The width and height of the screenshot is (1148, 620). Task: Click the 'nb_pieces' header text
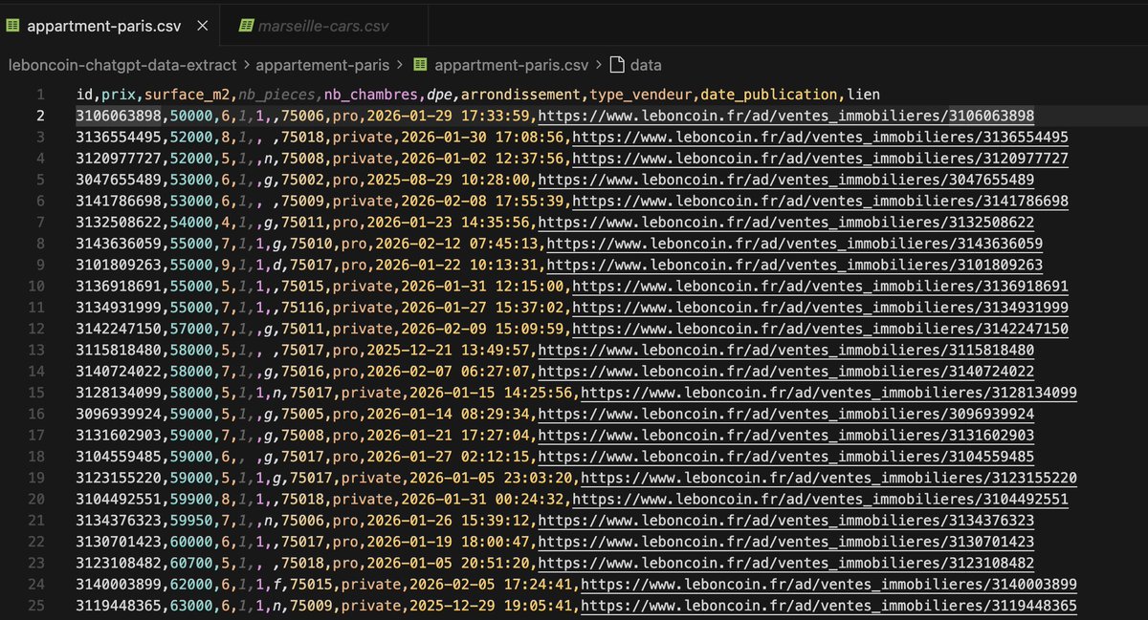coord(277,95)
